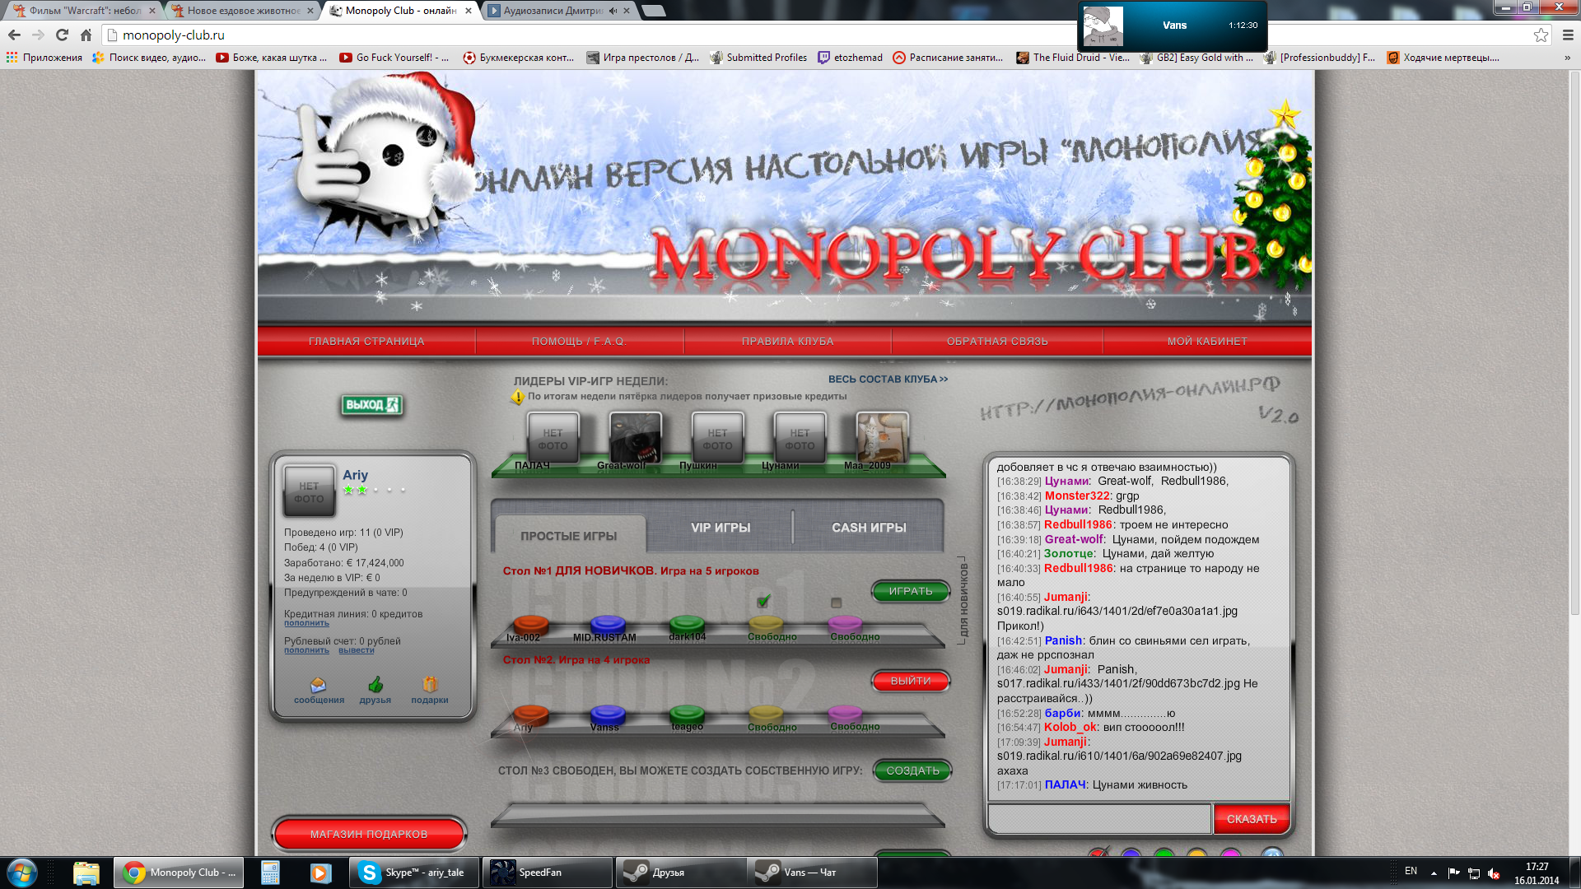Click green chip of dark104 at table 1
1581x889 pixels.
point(687,624)
